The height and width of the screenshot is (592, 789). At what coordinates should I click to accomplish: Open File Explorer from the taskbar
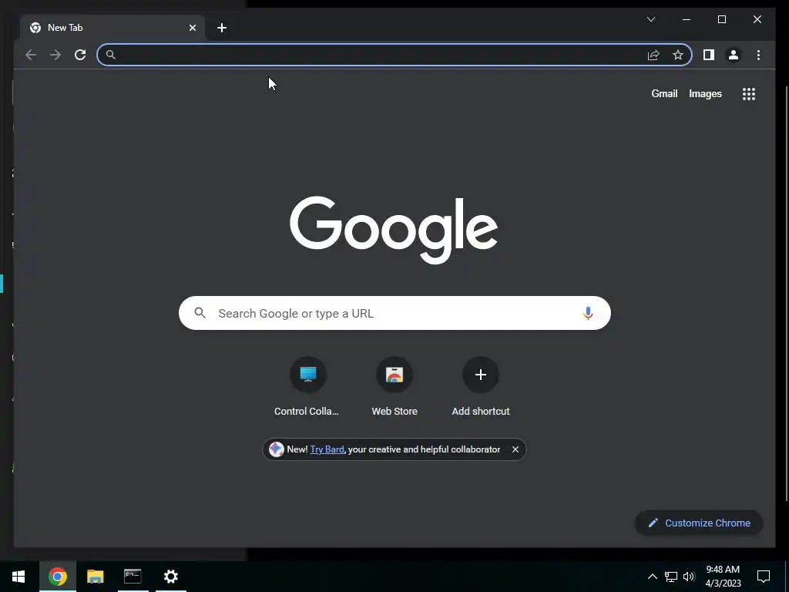click(95, 577)
